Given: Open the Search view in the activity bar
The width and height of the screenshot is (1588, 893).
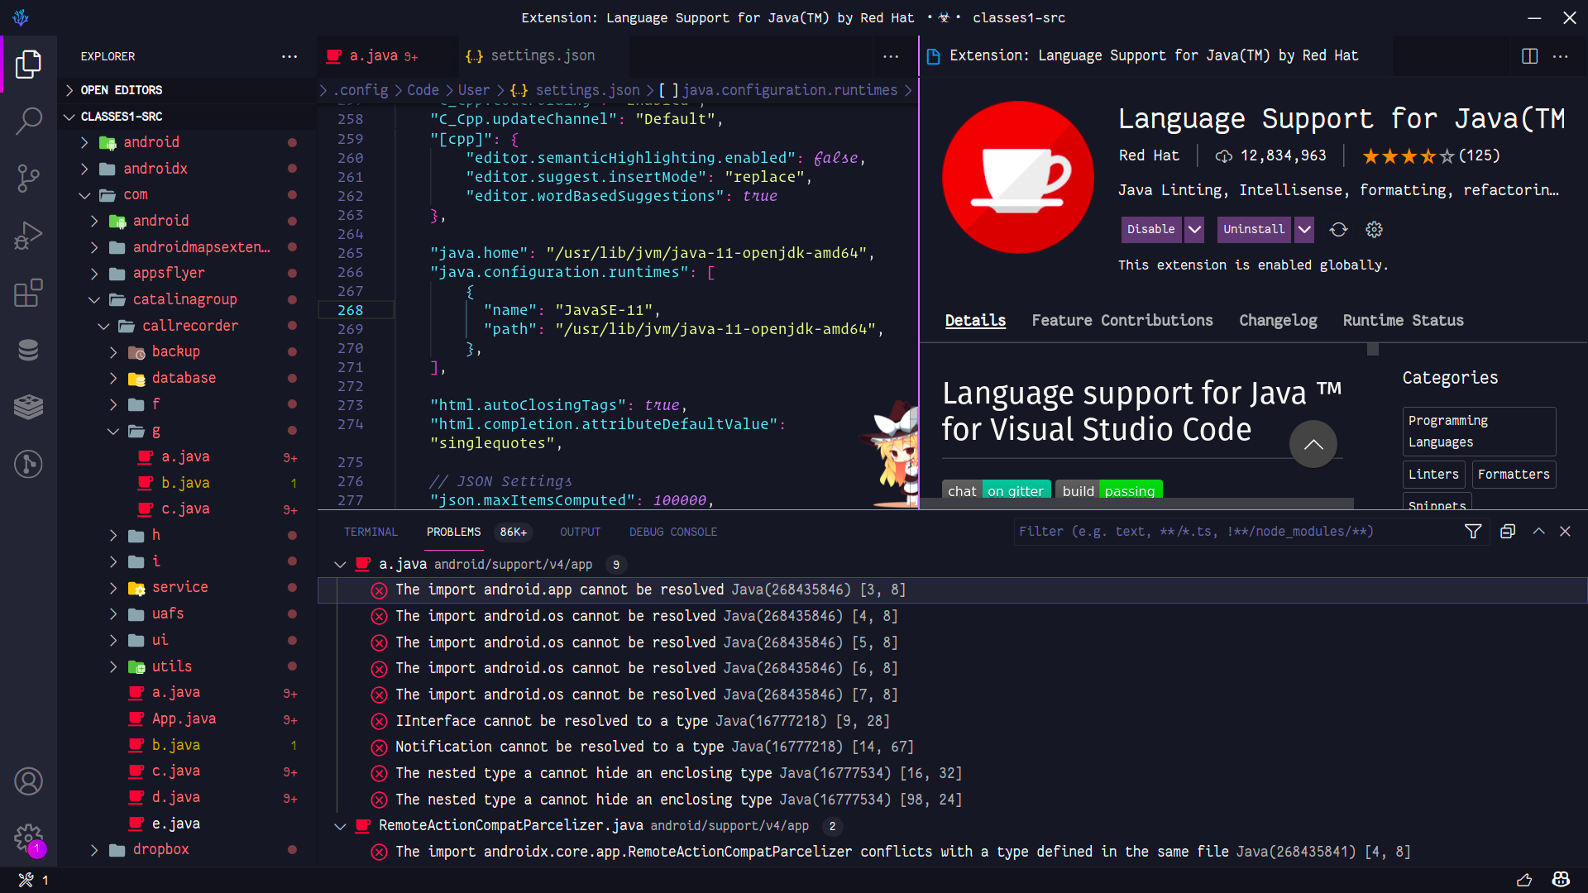Looking at the screenshot, I should 29,121.
